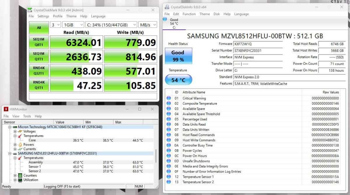Click the blue orb for Media and Data Integrity Errors
This screenshot has width=350, height=195.
169,166
